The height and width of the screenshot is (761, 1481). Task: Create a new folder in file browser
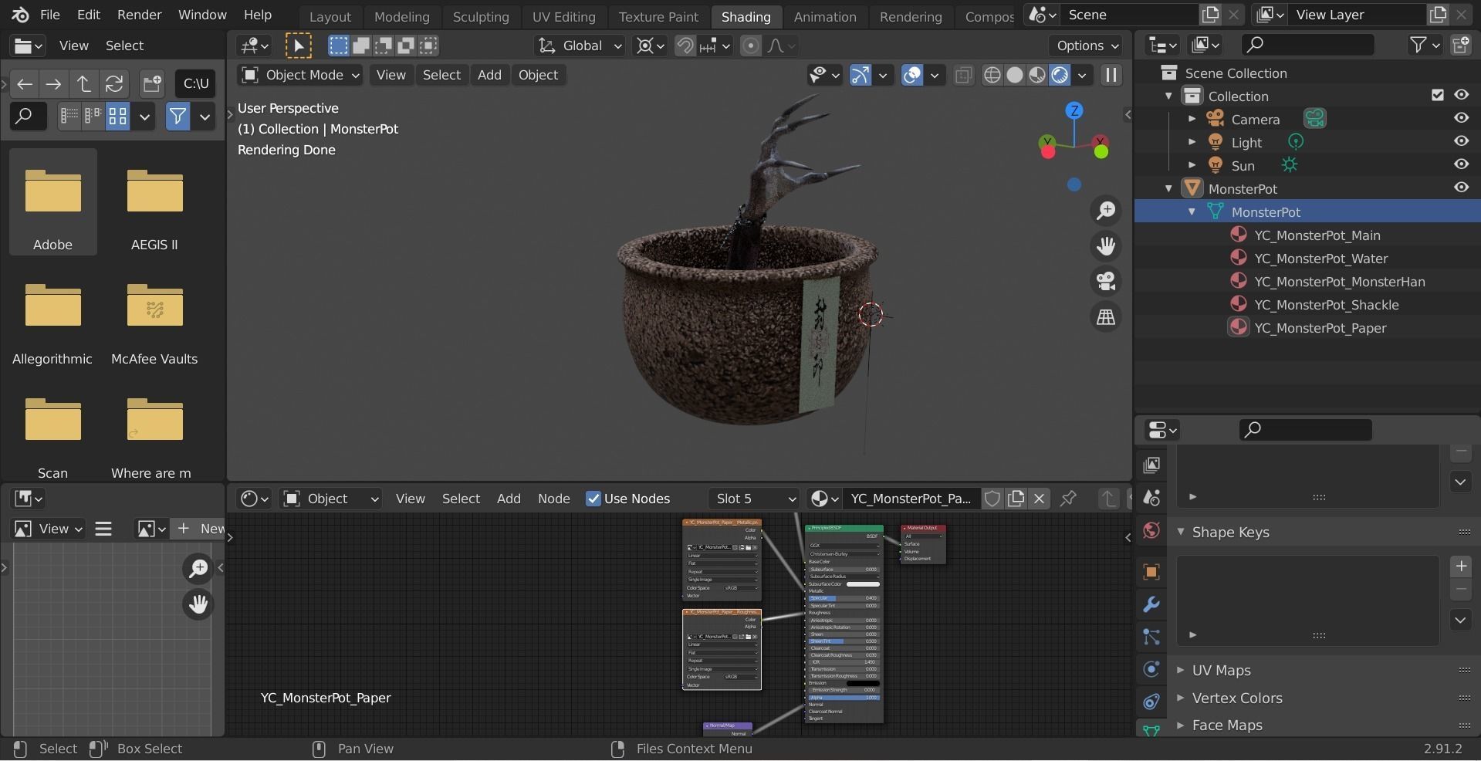click(x=152, y=83)
